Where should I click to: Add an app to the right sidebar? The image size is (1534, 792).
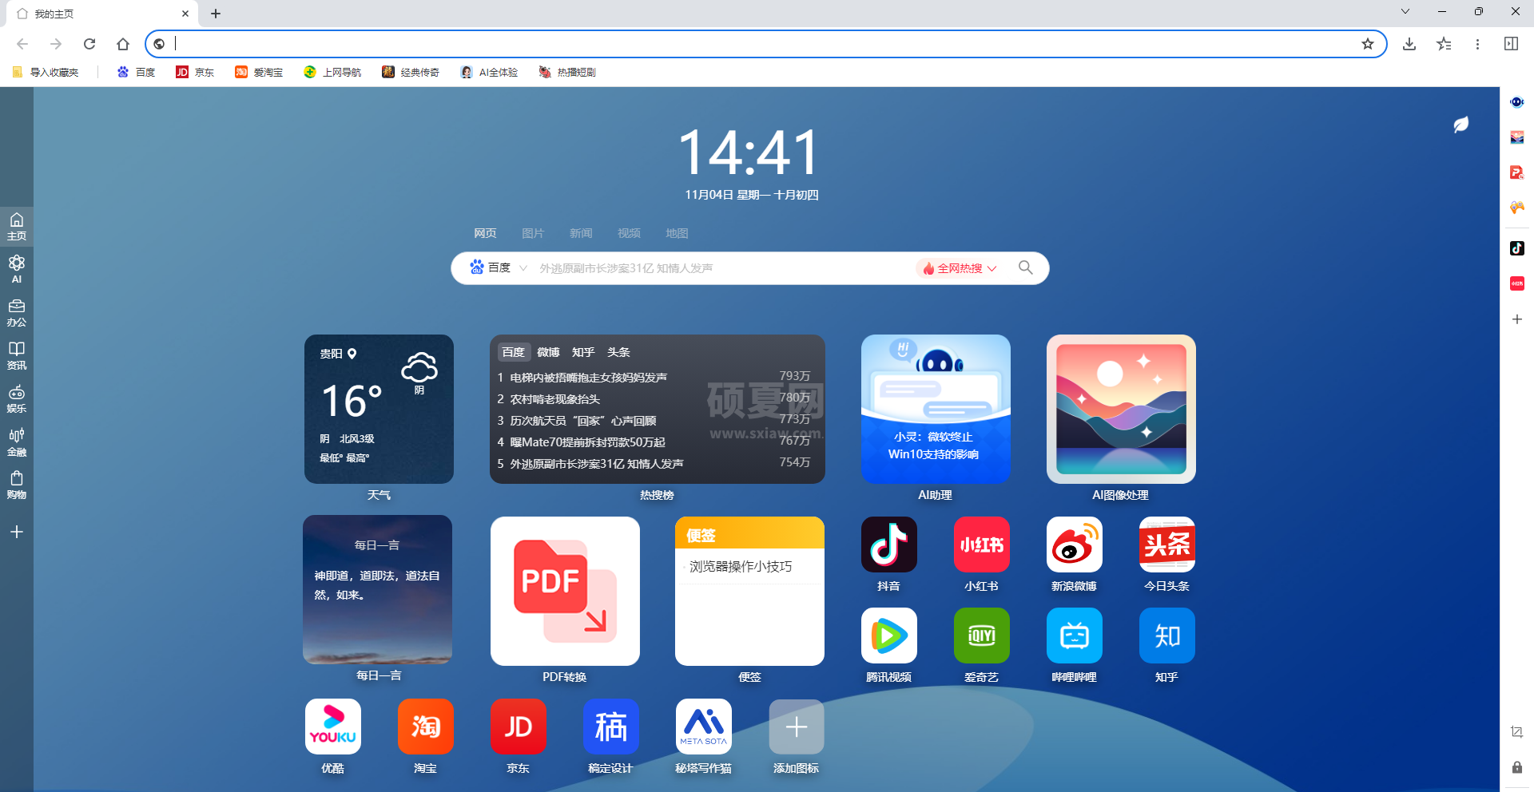[1517, 319]
